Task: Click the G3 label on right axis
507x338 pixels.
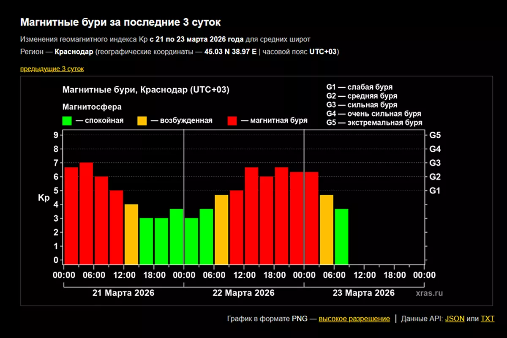Action: tap(435, 163)
